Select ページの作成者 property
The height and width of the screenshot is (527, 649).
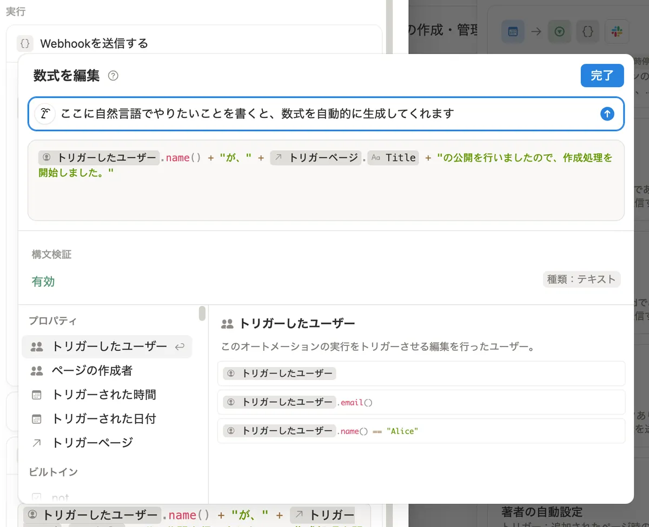click(92, 371)
